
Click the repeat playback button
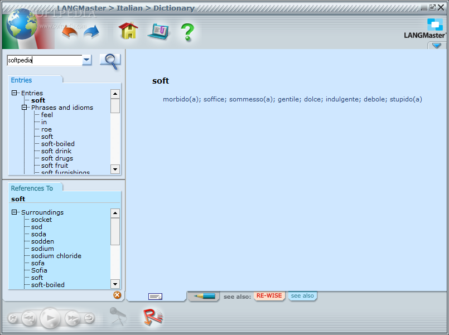[x=89, y=318]
